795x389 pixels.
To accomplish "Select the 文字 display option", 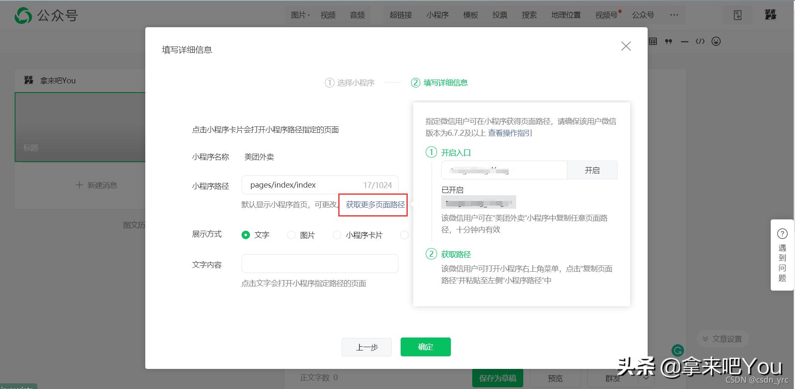I will tap(246, 235).
